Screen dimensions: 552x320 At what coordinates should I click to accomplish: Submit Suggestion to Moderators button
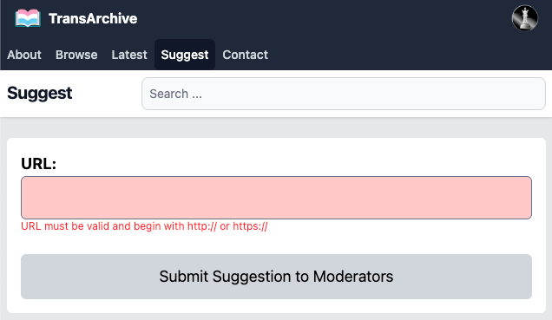pos(276,277)
